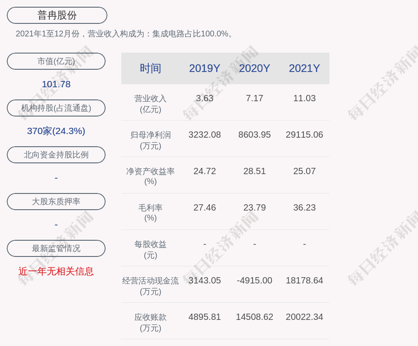
Task: Click ROE value 24.72
Action: (x=205, y=171)
